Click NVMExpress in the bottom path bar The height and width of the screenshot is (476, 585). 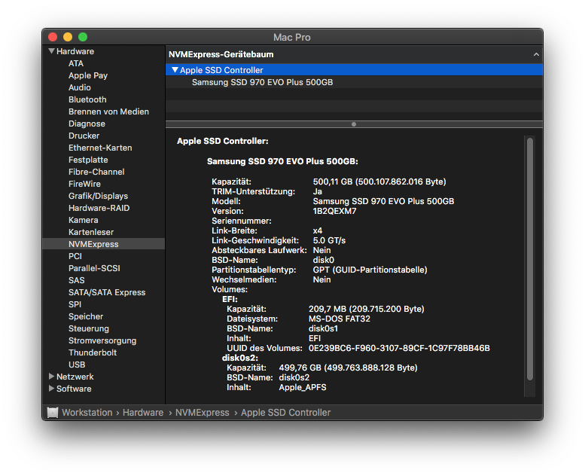202,413
